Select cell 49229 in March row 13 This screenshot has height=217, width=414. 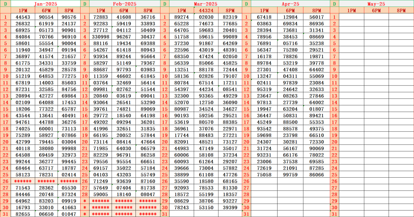230,96
